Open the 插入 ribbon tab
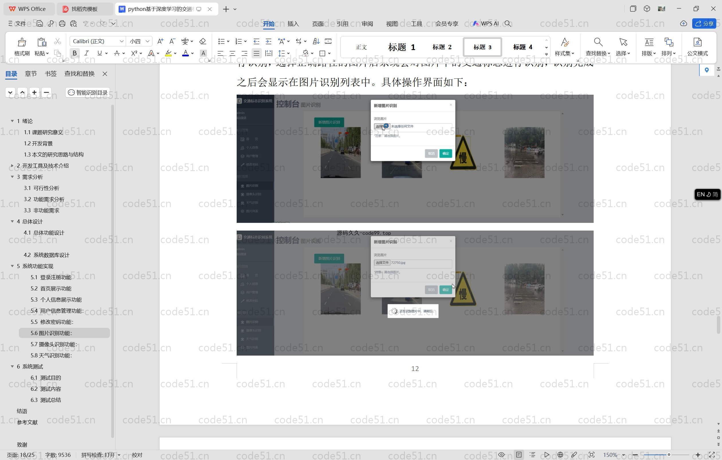 point(293,24)
